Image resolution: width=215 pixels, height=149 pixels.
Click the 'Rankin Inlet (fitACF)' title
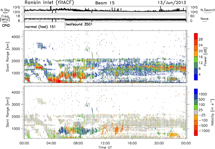pyautogui.click(x=49, y=2)
